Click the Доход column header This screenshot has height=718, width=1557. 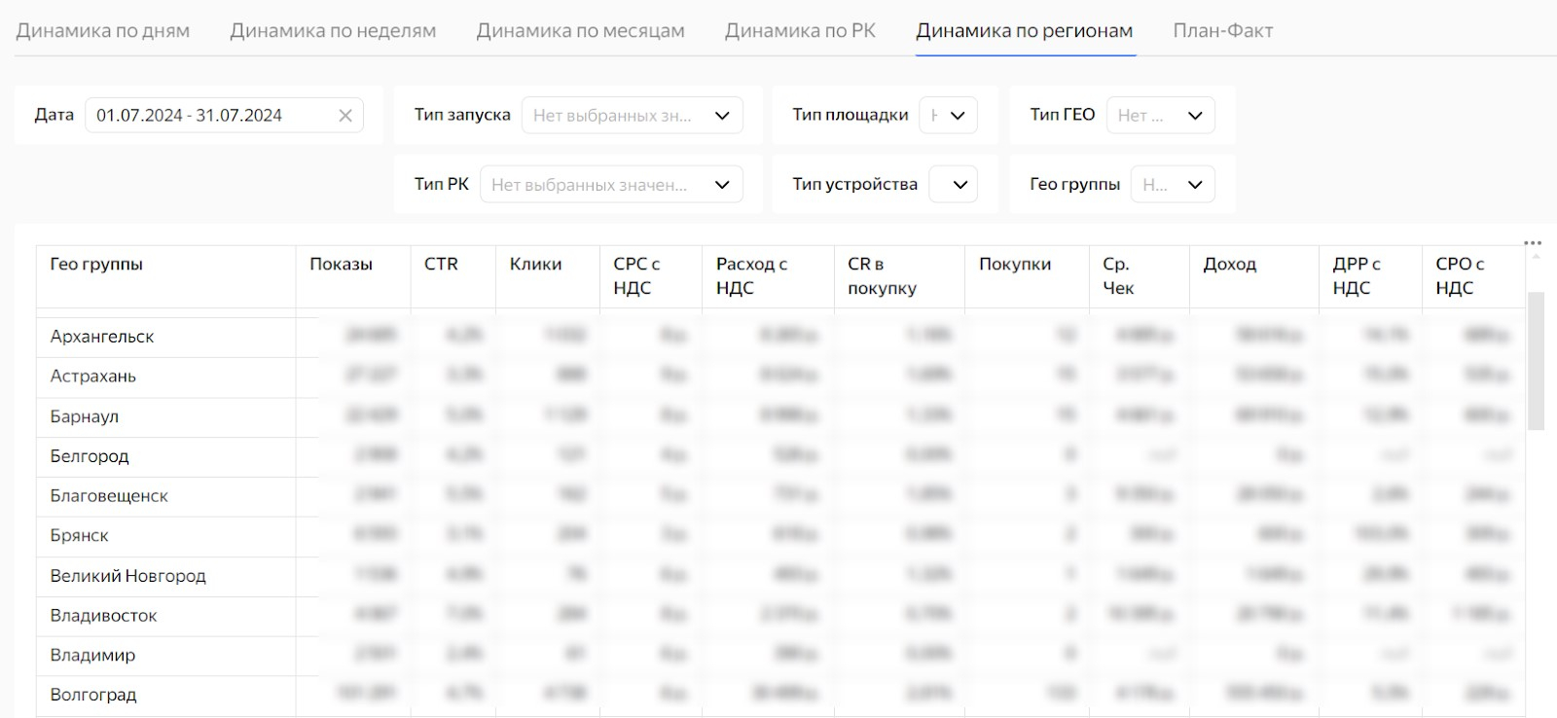[1229, 265]
